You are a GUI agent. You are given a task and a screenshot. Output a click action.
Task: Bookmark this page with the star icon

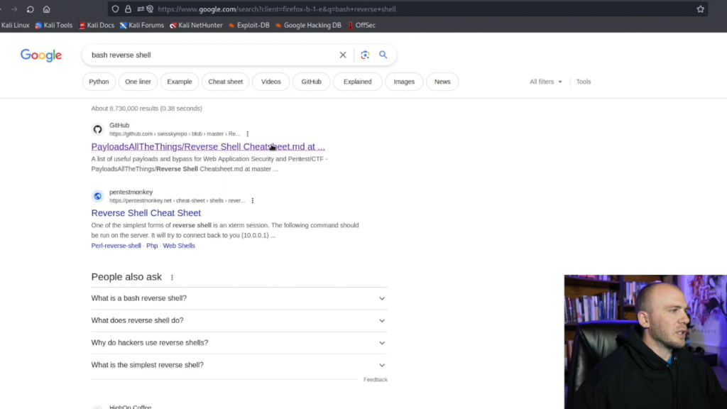pos(700,9)
